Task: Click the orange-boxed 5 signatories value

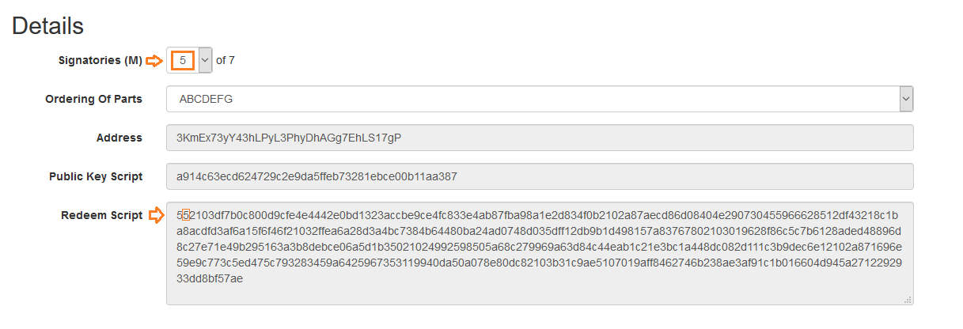Action: click(183, 60)
